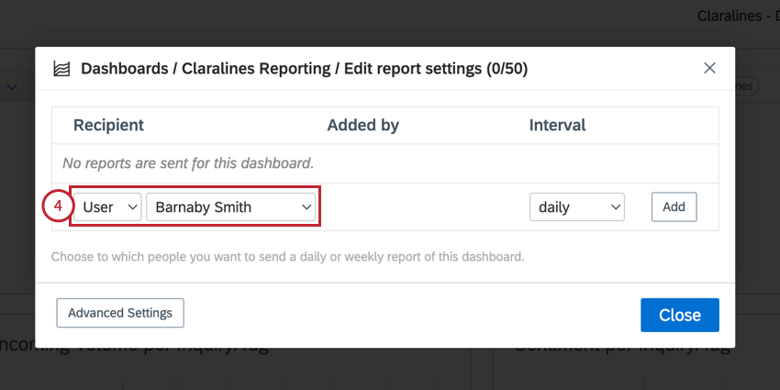This screenshot has height=390, width=780.
Task: Click the dashboard waves icon in dialog title
Action: click(x=61, y=69)
